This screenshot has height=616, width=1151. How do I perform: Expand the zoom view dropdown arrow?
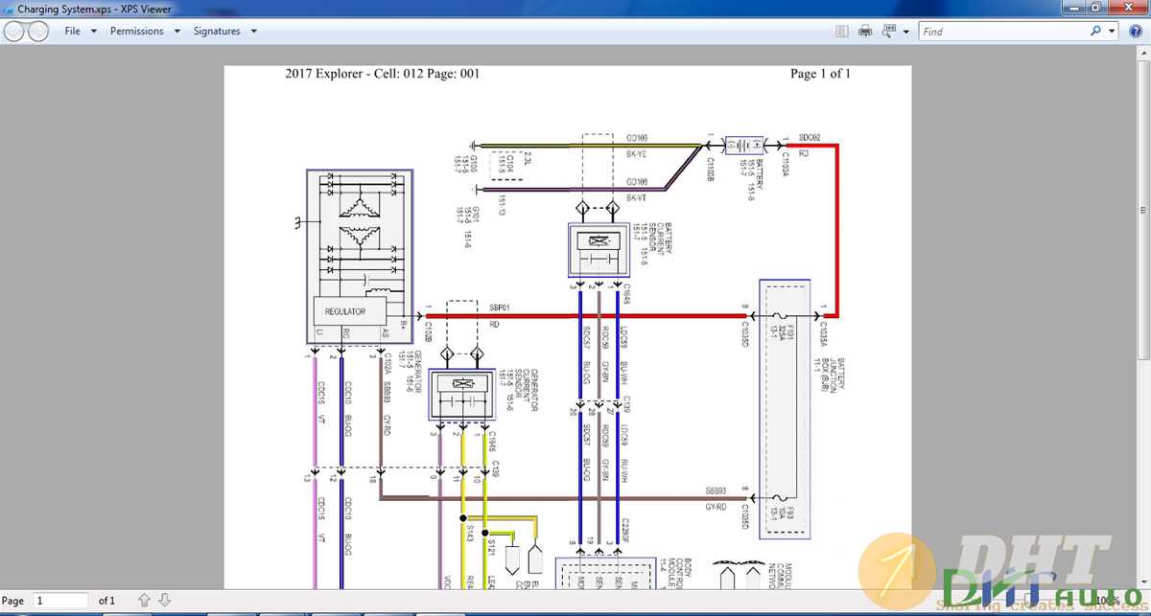point(906,32)
